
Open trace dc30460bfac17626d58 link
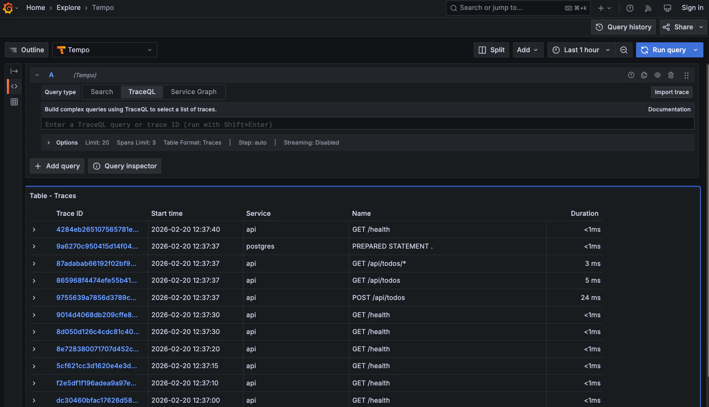98,401
